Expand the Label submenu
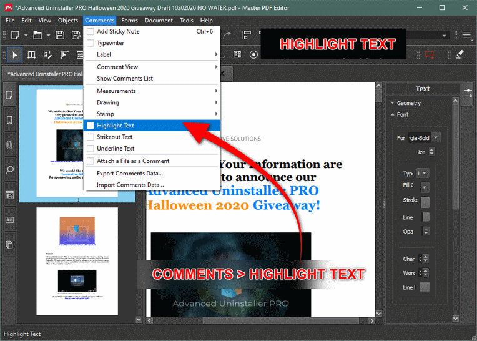The width and height of the screenshot is (477, 341). click(152, 54)
